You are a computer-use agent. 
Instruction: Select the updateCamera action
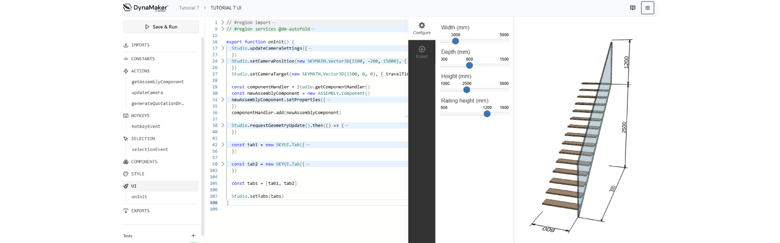click(x=147, y=93)
